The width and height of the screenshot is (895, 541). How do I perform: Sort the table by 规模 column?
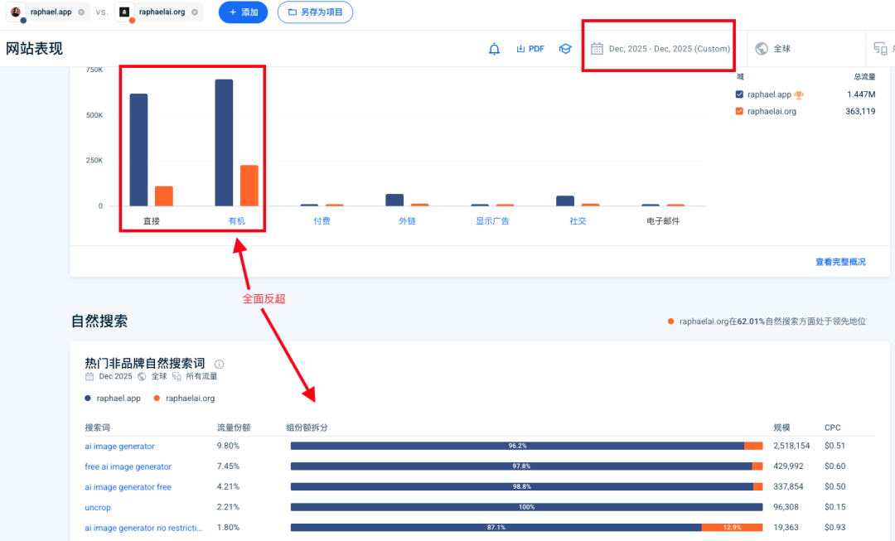pos(781,427)
